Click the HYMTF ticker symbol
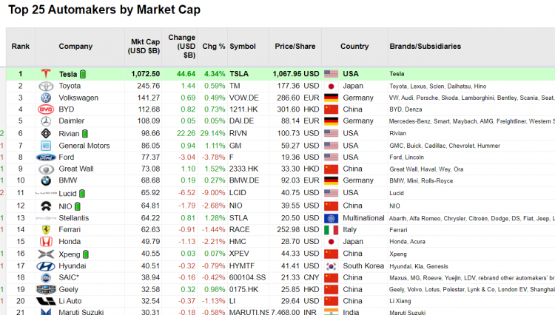 point(242,266)
